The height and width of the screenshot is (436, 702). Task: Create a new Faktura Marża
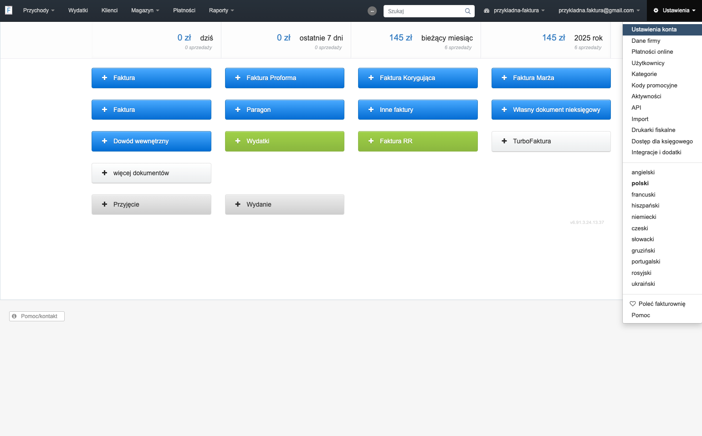[x=551, y=78]
